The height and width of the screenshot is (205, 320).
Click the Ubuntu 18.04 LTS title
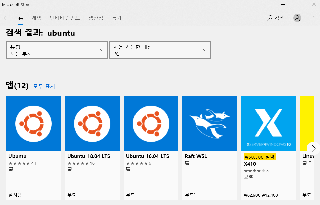point(89,156)
